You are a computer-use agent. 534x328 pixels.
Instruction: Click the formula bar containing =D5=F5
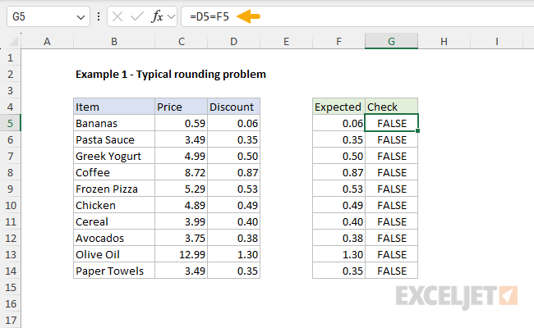click(x=357, y=16)
